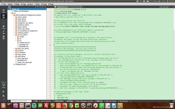Build project using the hammer icon
175x109 pixels.
pos(3,99)
